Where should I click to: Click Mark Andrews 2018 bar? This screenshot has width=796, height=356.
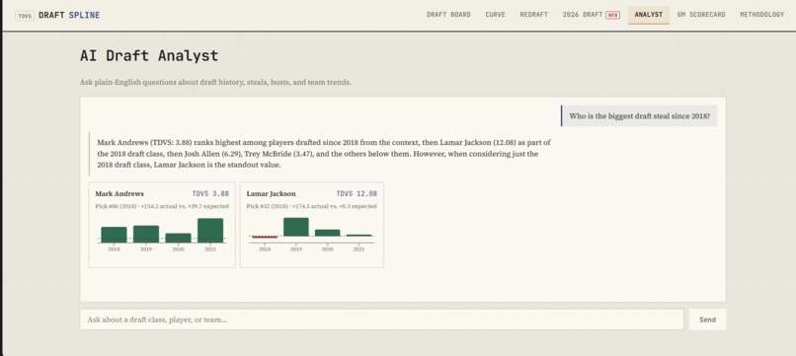tap(114, 235)
